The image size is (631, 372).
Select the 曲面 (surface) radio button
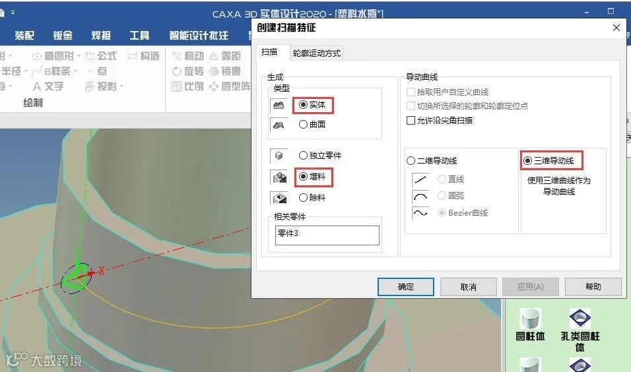pos(303,124)
